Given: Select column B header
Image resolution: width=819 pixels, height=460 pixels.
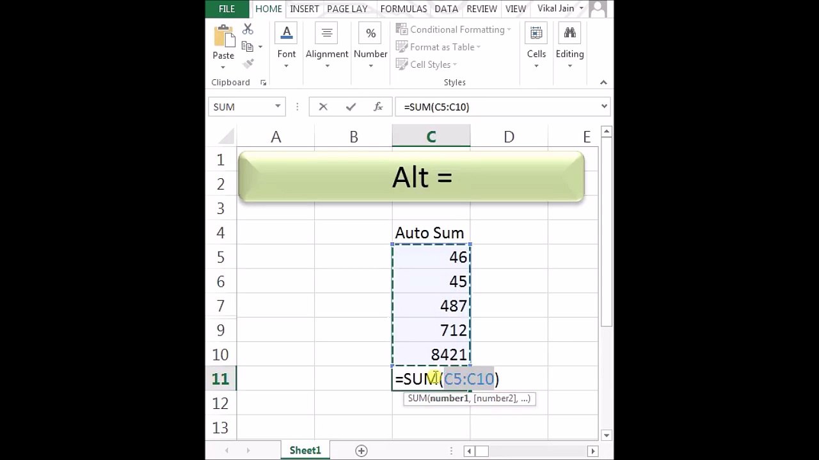Looking at the screenshot, I should point(353,137).
